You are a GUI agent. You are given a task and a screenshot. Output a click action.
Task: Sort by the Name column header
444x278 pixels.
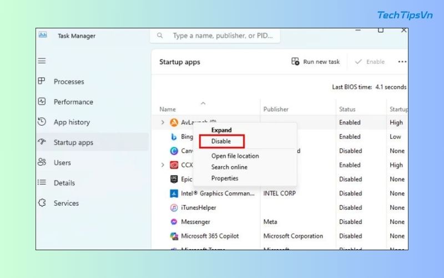(168, 109)
